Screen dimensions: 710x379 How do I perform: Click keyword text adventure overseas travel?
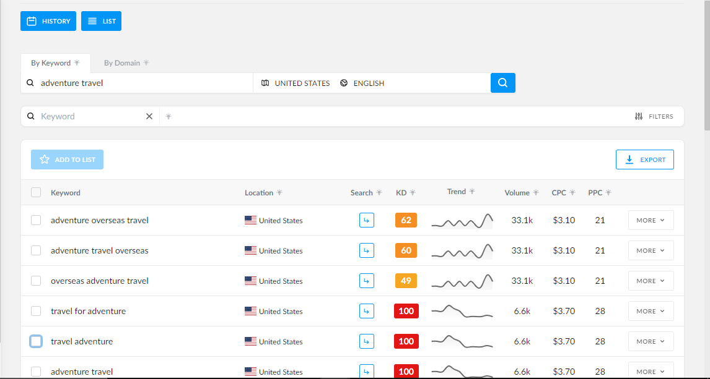(100, 220)
